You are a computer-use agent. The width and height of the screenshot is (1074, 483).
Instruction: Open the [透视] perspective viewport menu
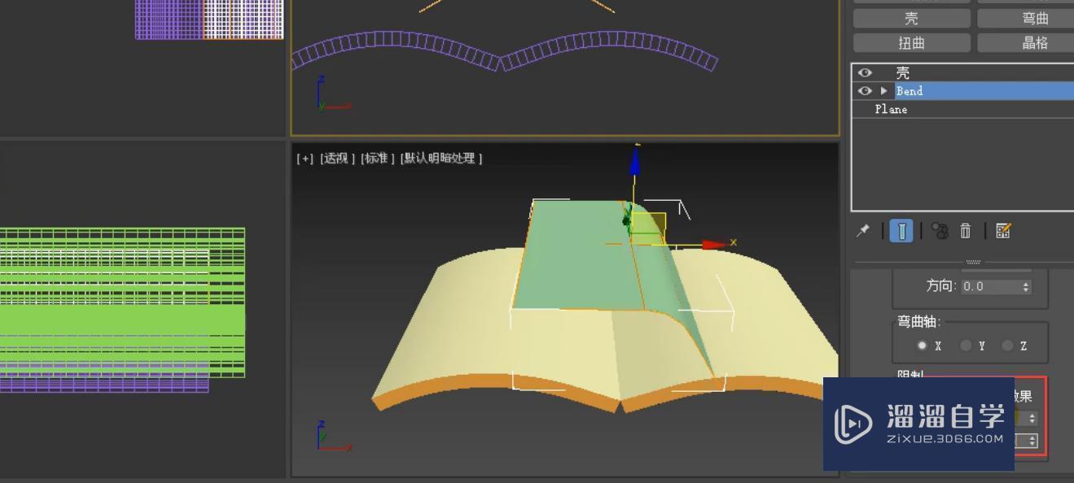pyautogui.click(x=337, y=159)
